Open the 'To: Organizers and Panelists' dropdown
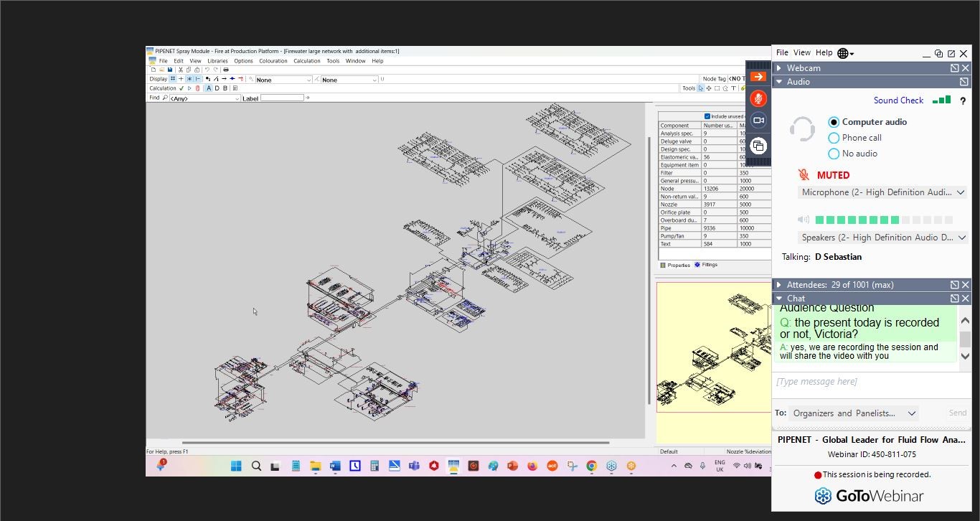The image size is (980, 521). [x=854, y=413]
